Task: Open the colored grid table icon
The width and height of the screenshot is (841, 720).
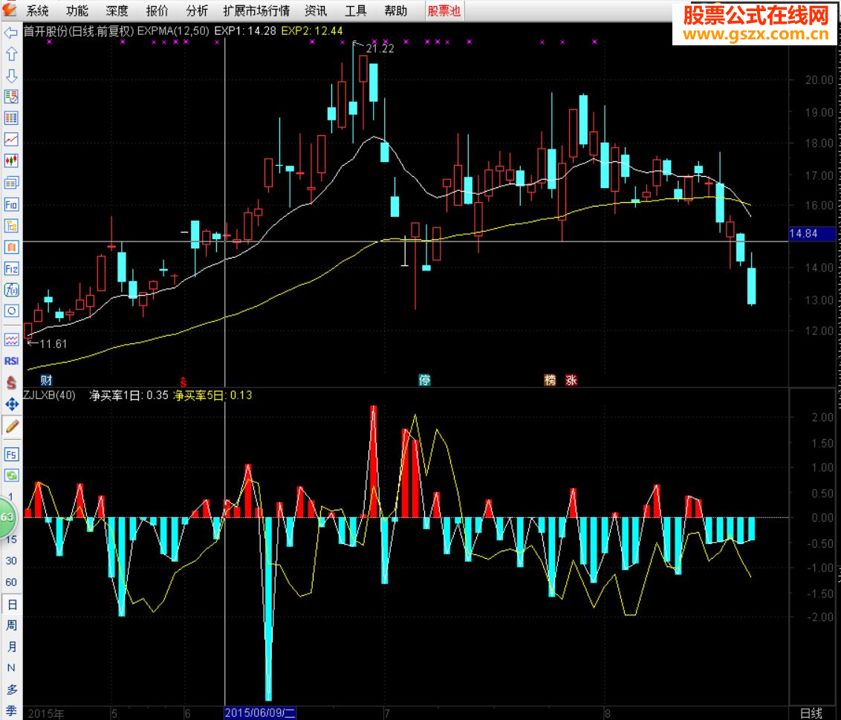Action: (11, 118)
